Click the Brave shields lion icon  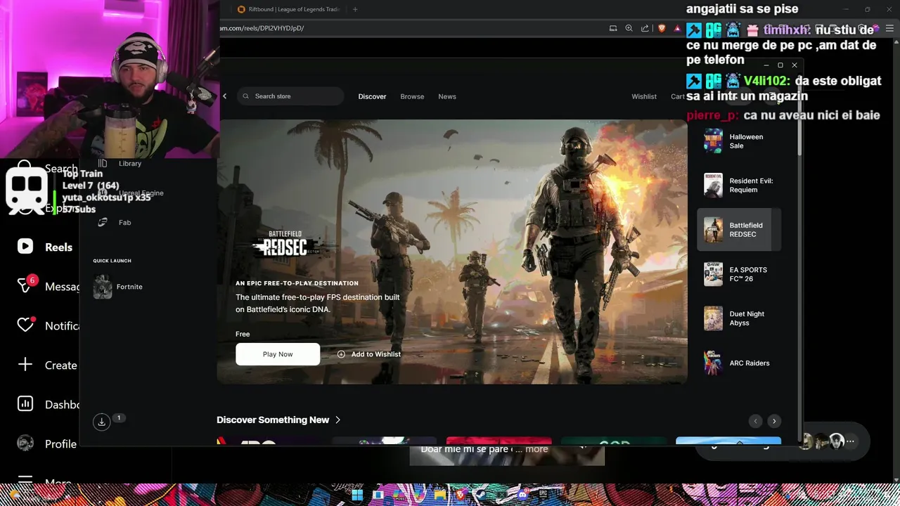(x=662, y=28)
